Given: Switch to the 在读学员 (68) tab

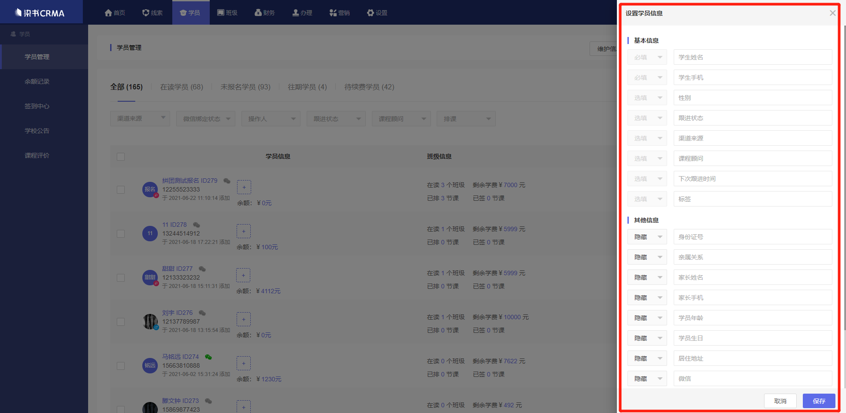Looking at the screenshot, I should click(182, 87).
